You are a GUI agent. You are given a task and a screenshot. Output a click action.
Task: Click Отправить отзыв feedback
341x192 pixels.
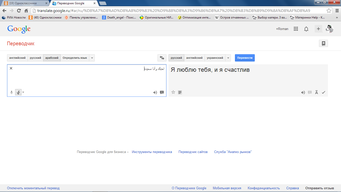[x=320, y=188]
